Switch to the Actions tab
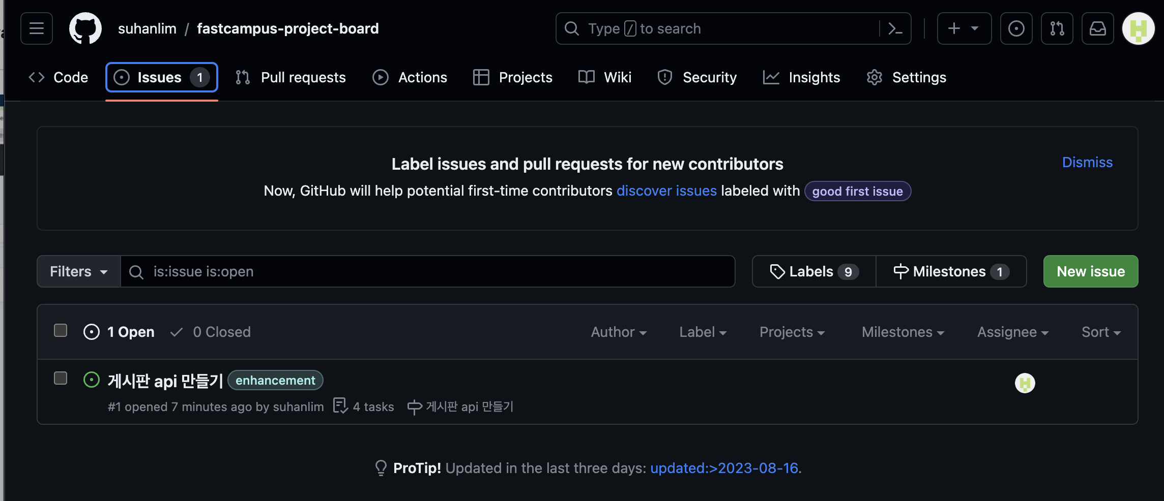The height and width of the screenshot is (501, 1164). click(410, 77)
